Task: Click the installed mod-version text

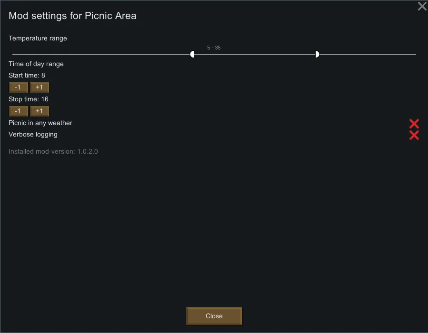Action: click(x=53, y=151)
